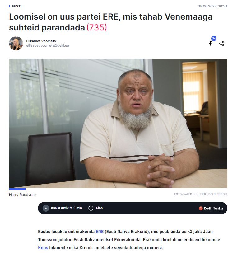
Task: Open the main photo of Harry Raudvere
Action: coord(118,123)
